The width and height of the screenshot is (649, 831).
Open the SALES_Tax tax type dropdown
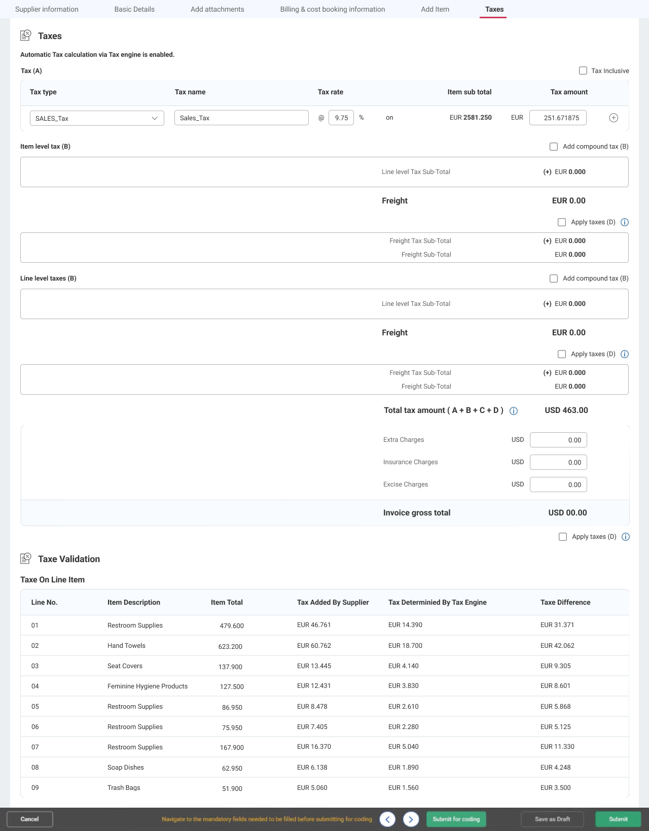(x=97, y=118)
